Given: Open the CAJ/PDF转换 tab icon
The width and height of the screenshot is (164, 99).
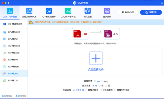Looking at the screenshot, I should 10,11.
